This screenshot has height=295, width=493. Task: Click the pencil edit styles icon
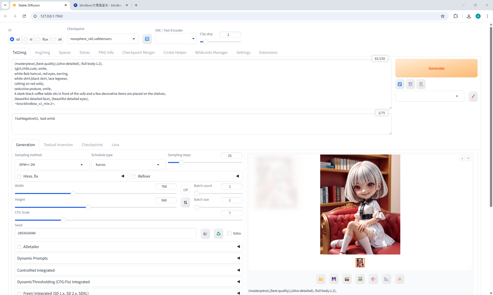(x=473, y=96)
